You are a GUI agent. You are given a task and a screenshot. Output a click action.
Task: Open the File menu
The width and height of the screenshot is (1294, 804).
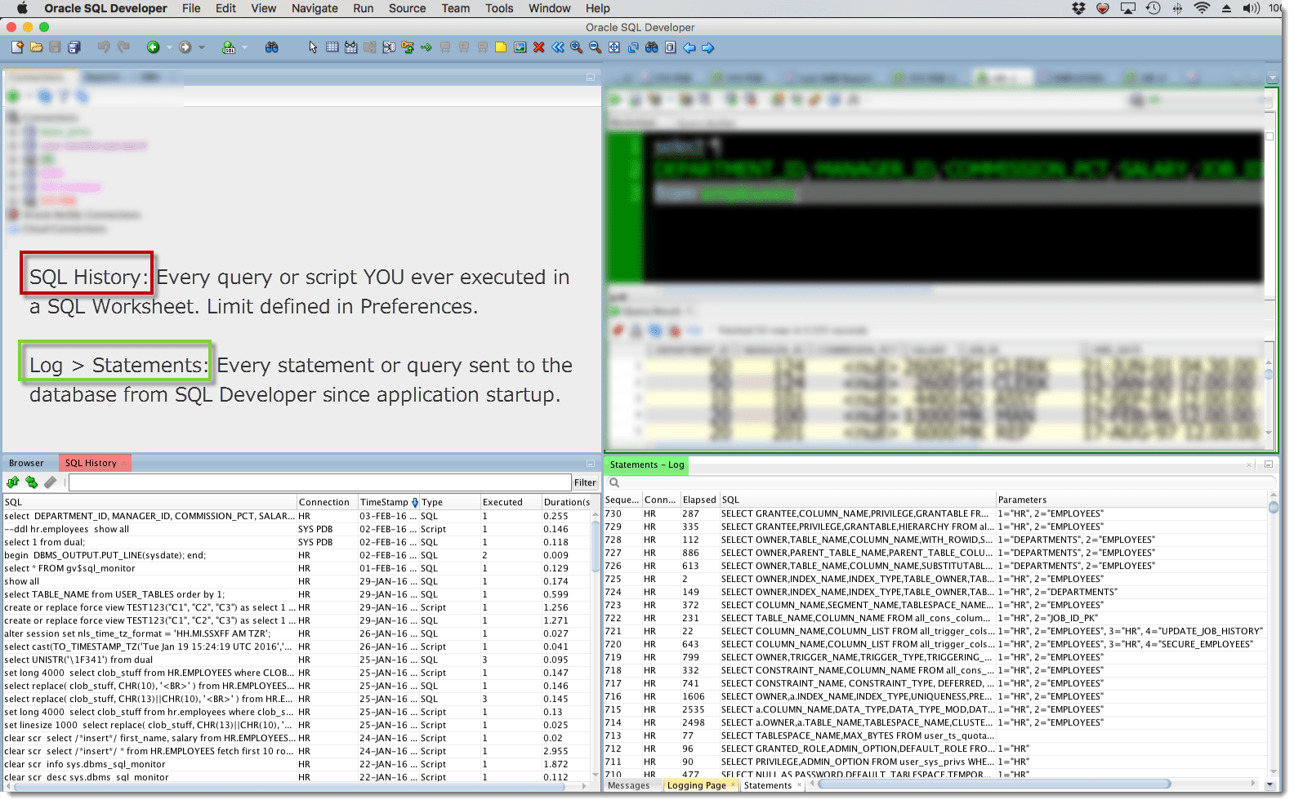pos(191,8)
